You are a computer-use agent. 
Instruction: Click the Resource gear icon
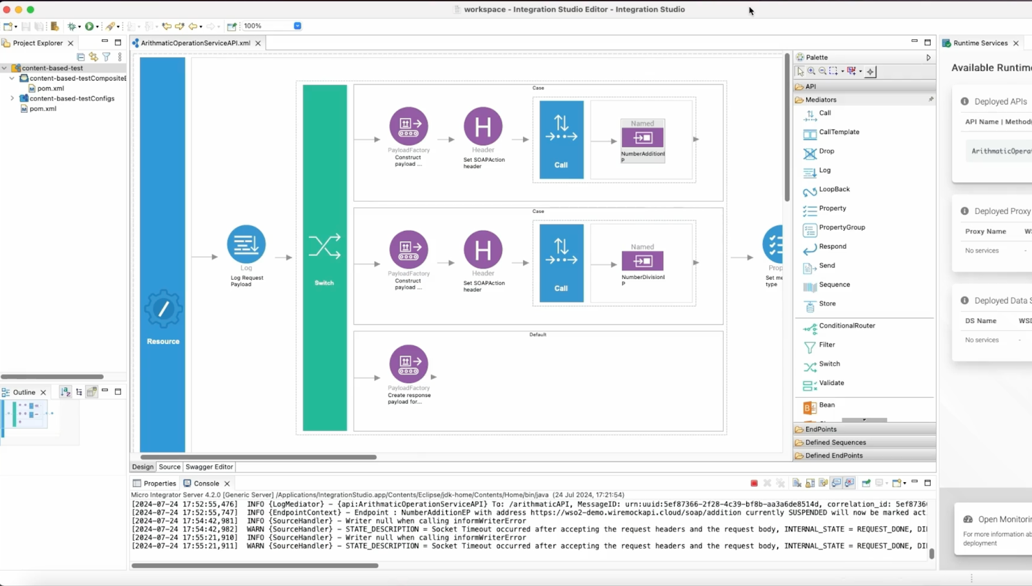pos(163,309)
